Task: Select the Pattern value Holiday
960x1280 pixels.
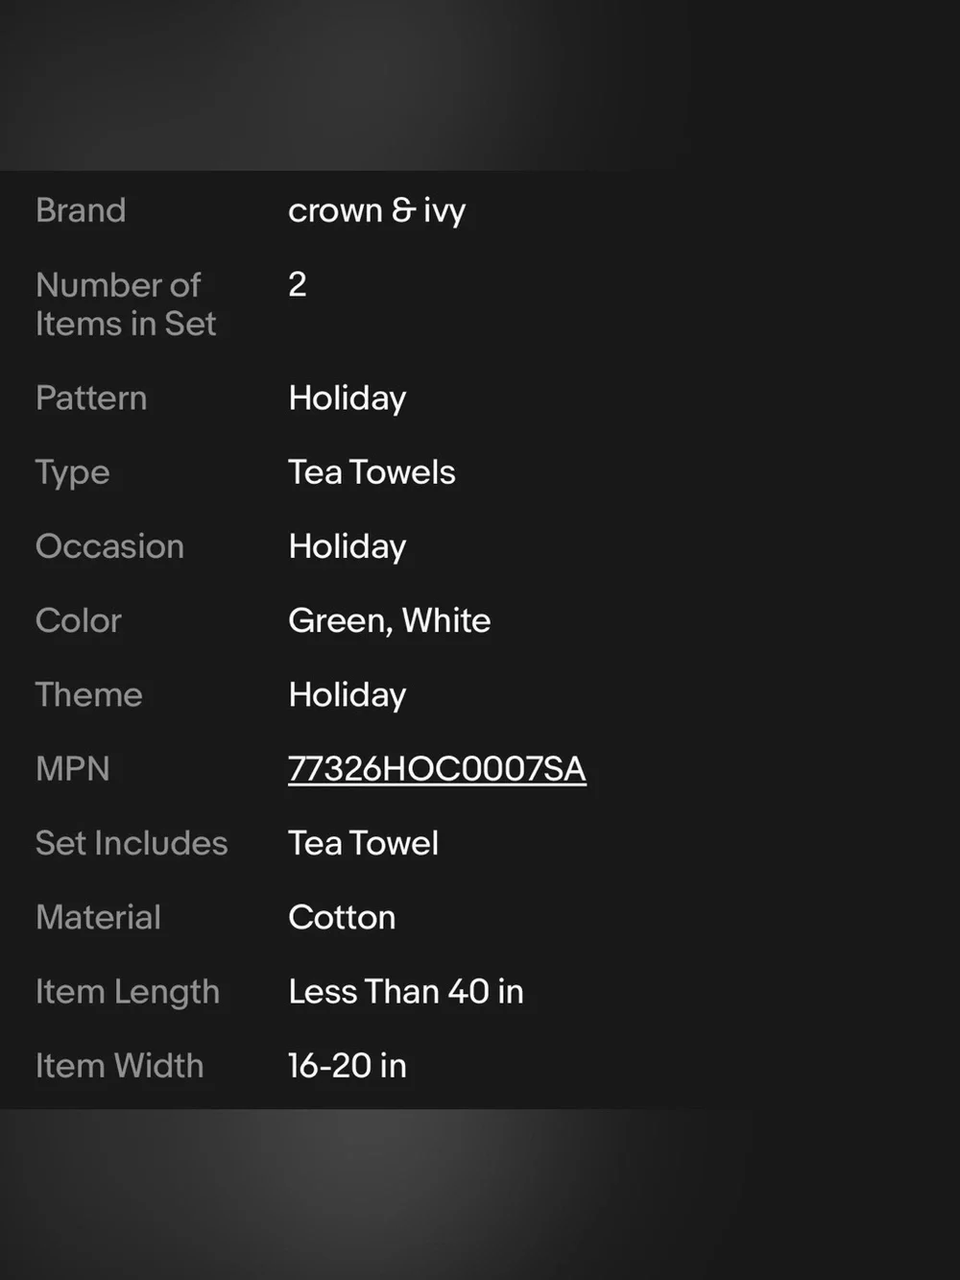Action: click(348, 398)
